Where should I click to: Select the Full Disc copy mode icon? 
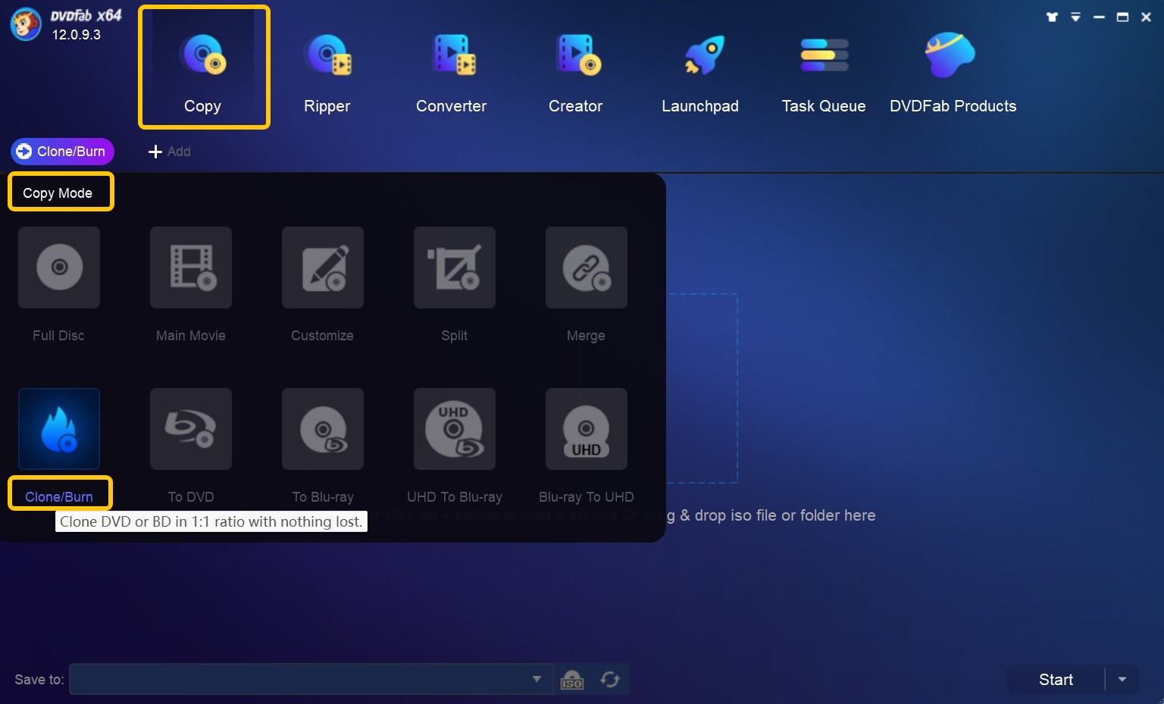(59, 268)
